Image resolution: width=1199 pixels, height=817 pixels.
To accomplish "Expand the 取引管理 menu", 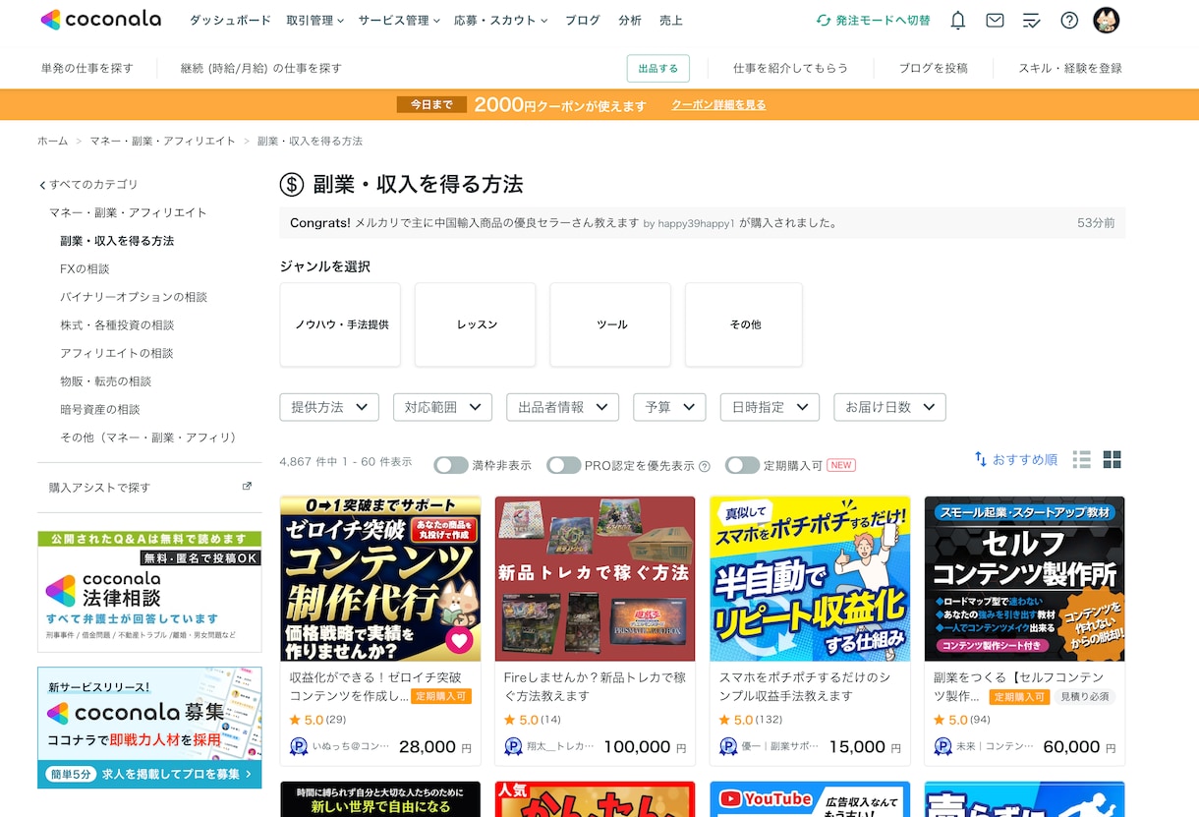I will pos(314,20).
